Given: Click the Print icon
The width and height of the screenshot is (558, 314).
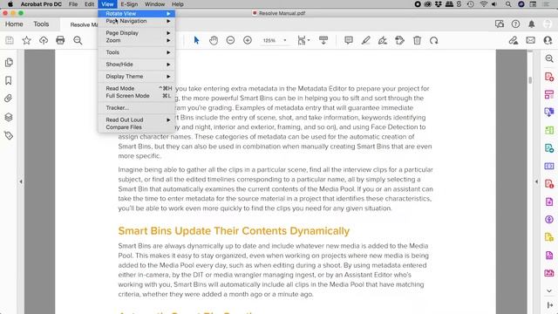Looking at the screenshot, I should pyautogui.click(x=60, y=40).
